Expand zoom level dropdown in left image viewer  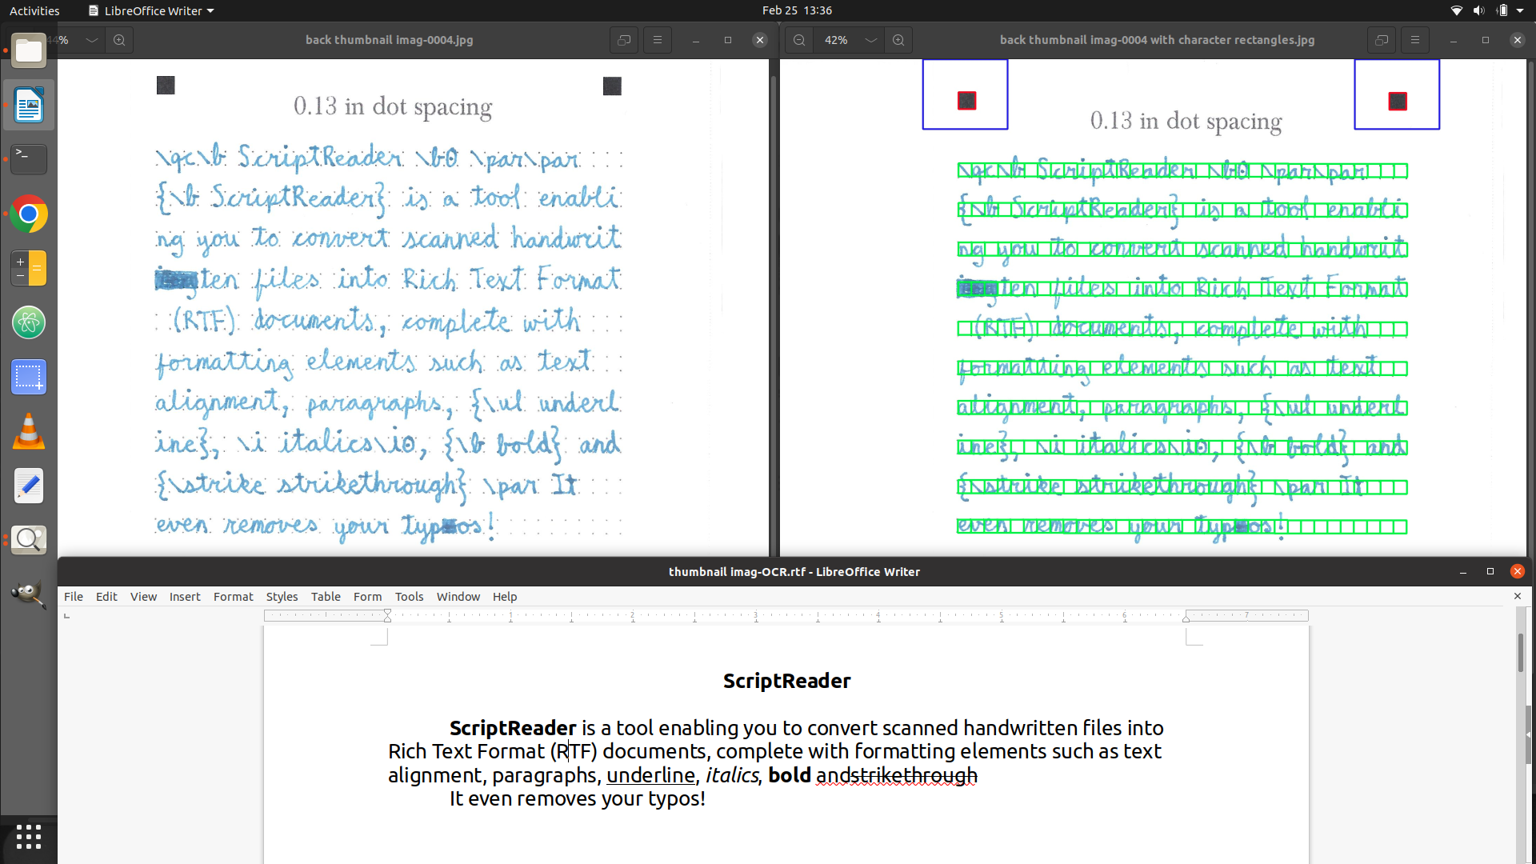pos(92,40)
